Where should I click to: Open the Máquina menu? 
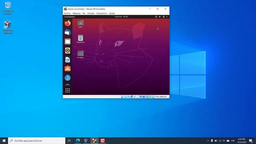pyautogui.click(x=76, y=13)
